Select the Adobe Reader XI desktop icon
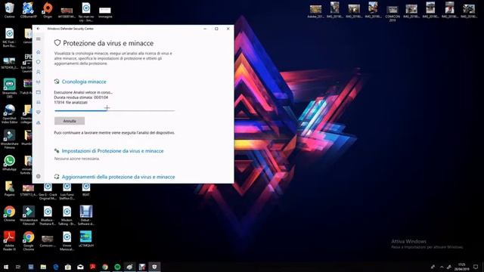The height and width of the screenshot is (272, 484). [9, 241]
